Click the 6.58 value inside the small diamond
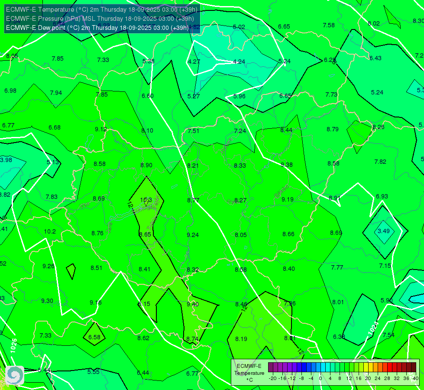 (94, 337)
